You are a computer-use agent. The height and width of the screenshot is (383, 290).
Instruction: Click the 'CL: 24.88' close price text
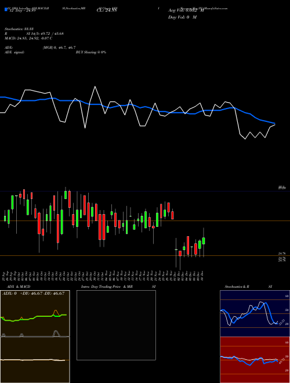(x=107, y=10)
